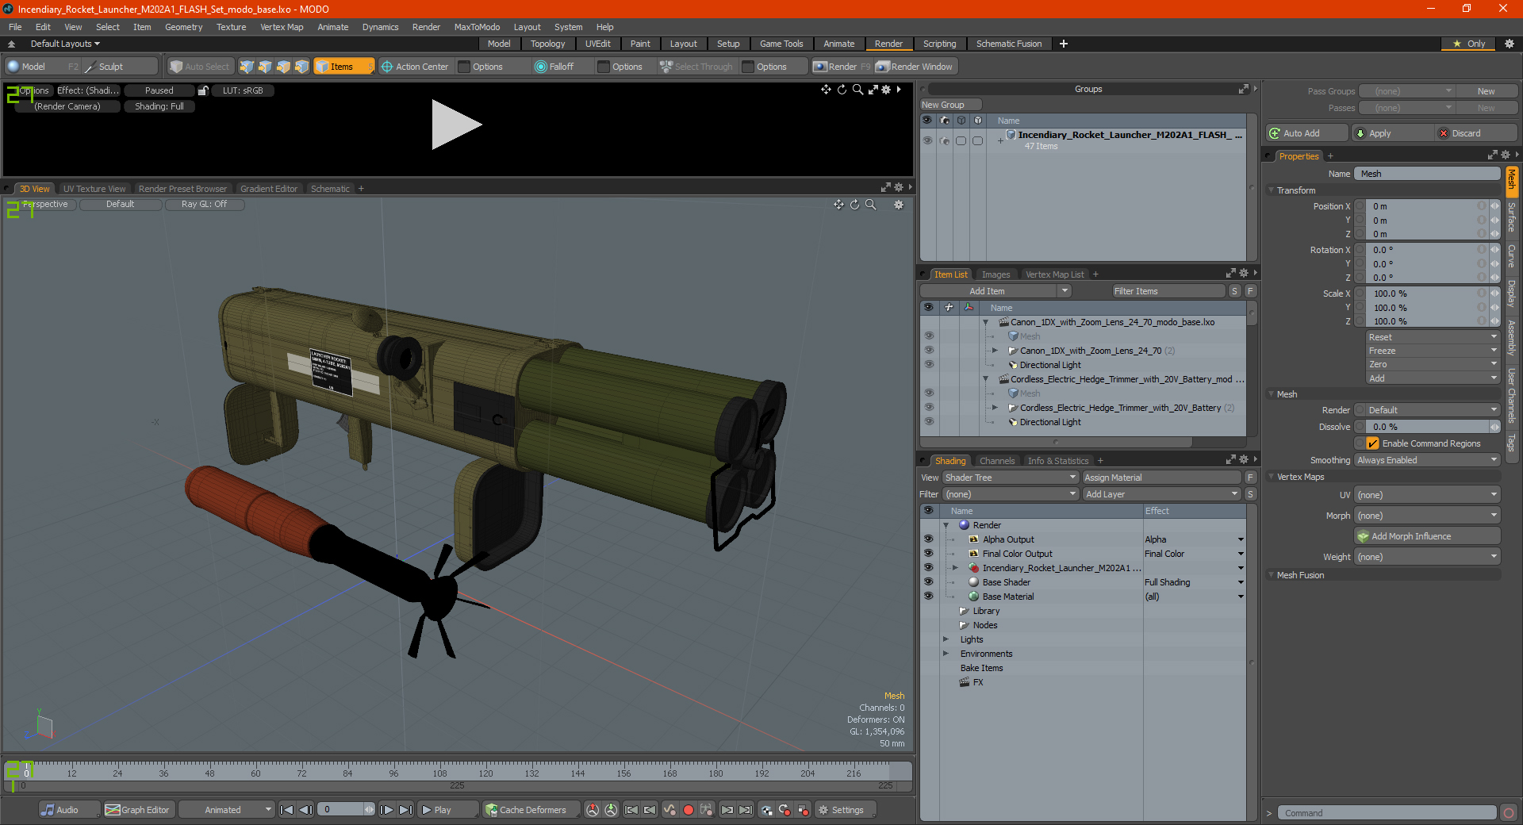This screenshot has width=1523, height=825.
Task: Open the Vertex Map menu
Action: 282,27
